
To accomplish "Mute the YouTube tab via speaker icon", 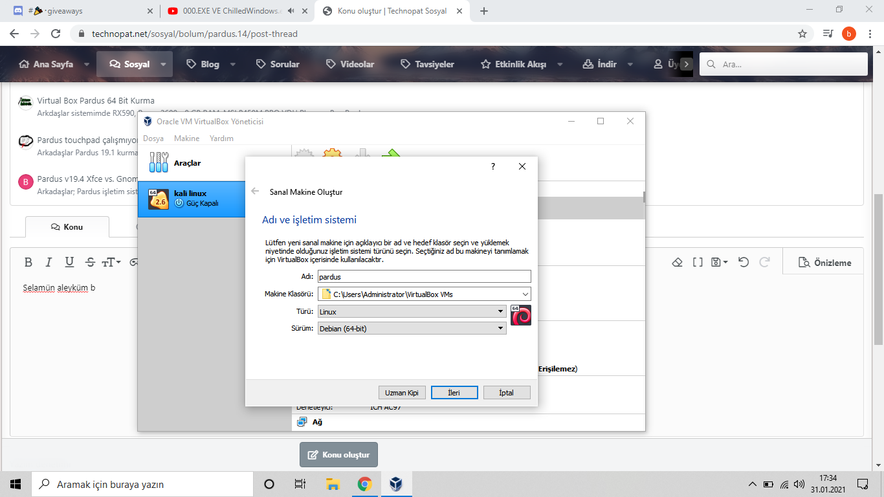I will pyautogui.click(x=291, y=11).
